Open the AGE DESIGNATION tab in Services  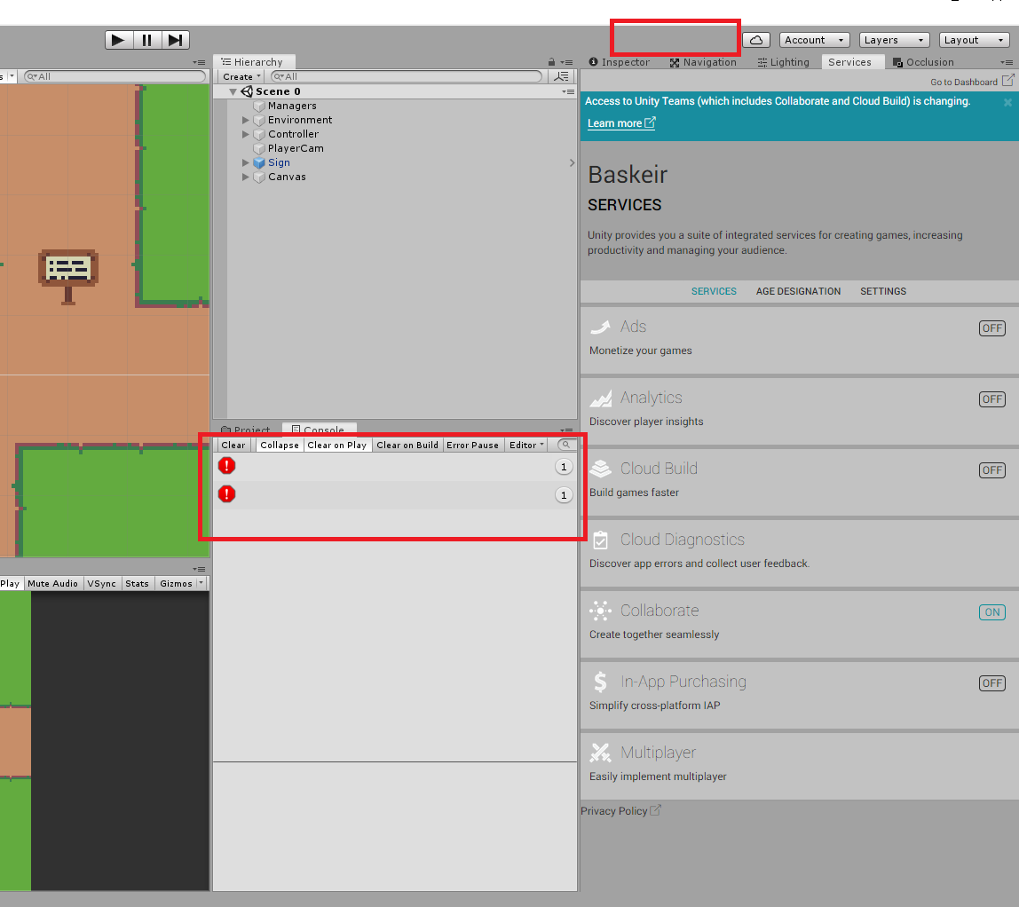(x=798, y=291)
